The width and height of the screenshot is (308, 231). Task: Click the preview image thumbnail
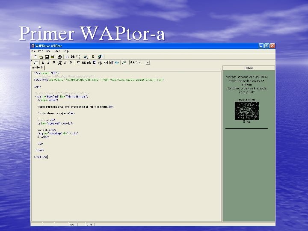(x=247, y=111)
